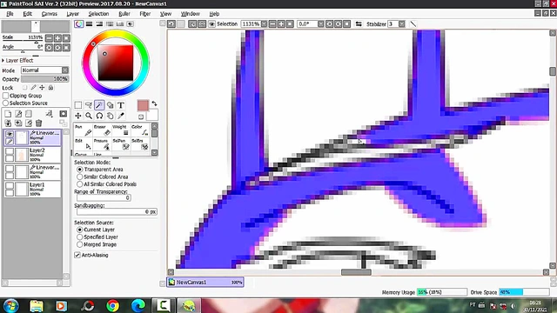Delete the selected layer with trash icon
The height and width of the screenshot is (313, 557).
38,123
